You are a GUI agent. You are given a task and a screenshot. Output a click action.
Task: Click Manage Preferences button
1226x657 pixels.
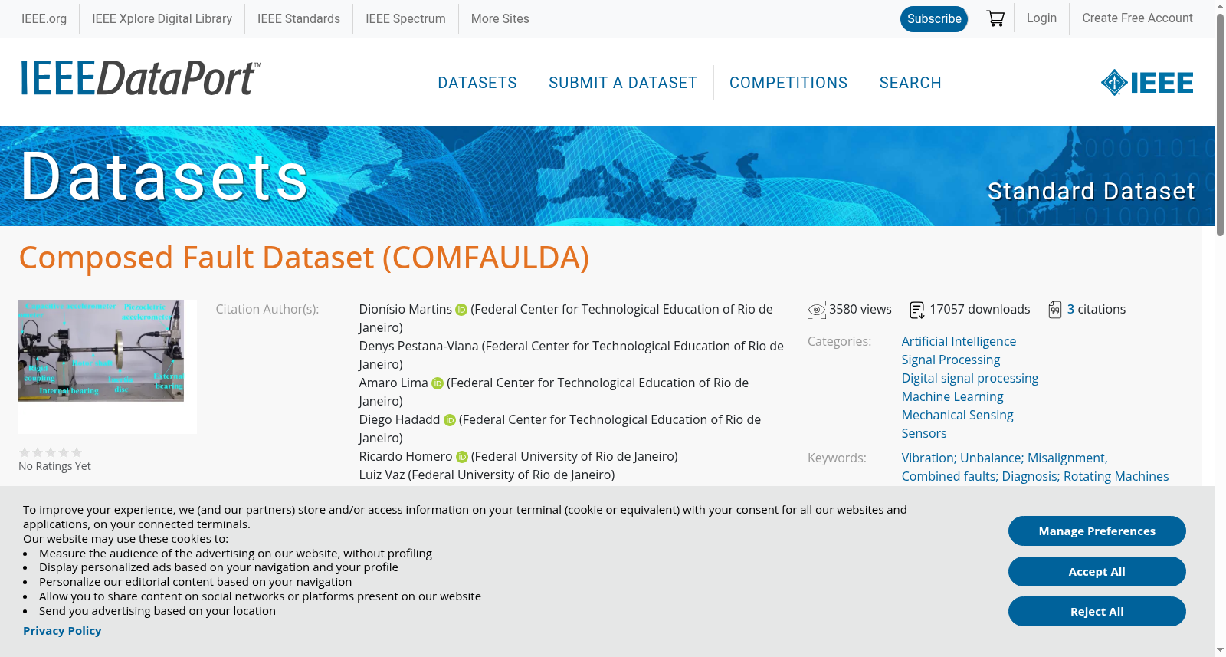click(1097, 531)
